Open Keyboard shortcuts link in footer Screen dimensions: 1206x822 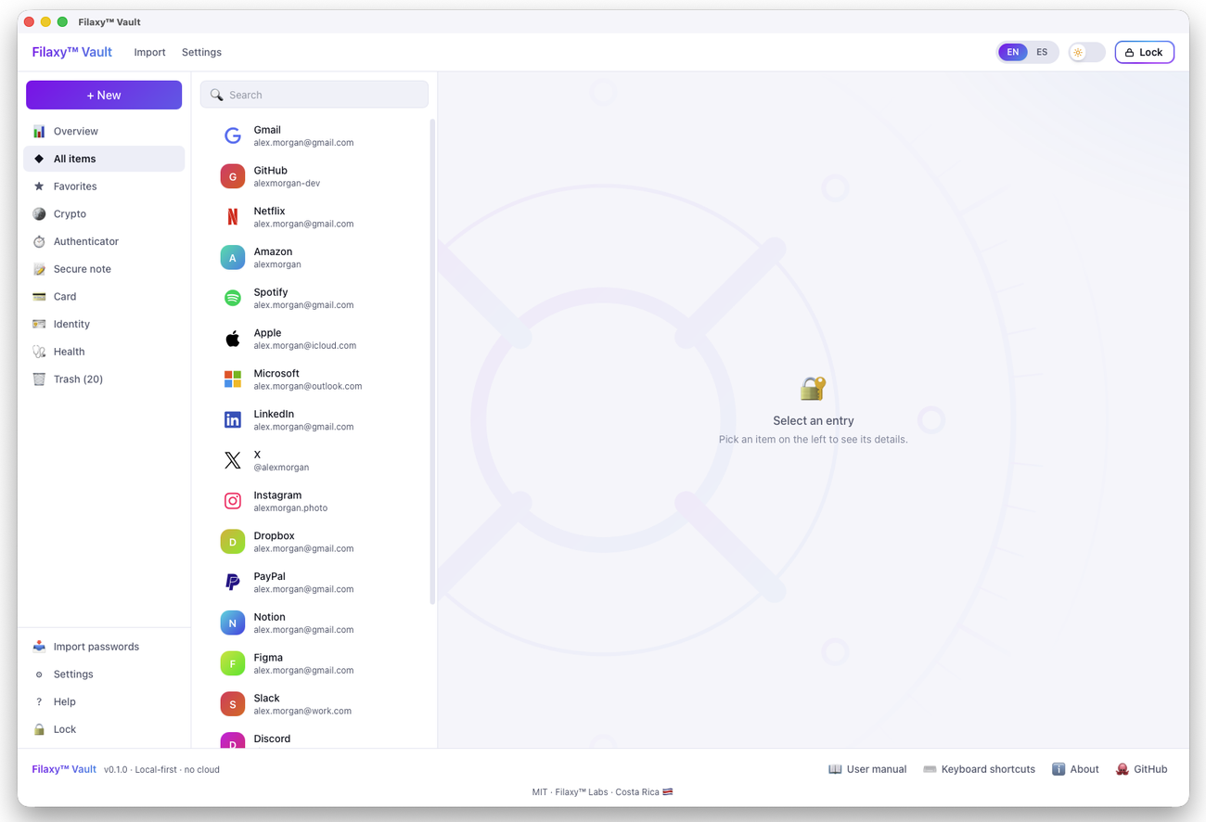(979, 769)
